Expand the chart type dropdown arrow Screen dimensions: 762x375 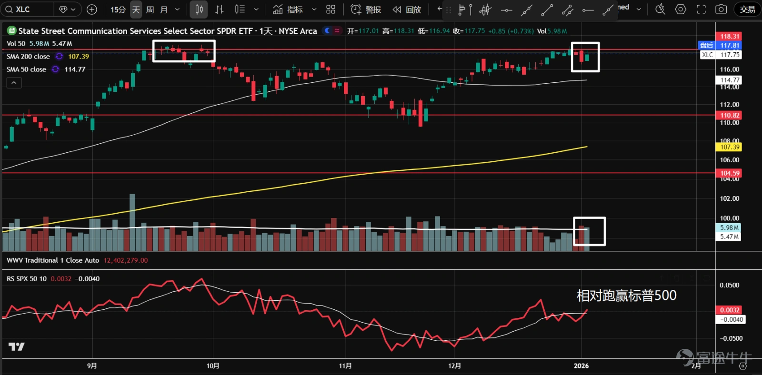click(256, 10)
